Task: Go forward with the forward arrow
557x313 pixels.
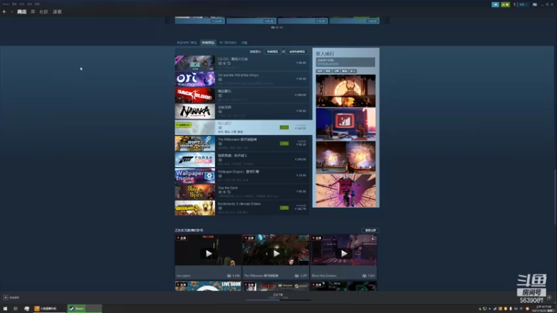Action: click(x=11, y=12)
